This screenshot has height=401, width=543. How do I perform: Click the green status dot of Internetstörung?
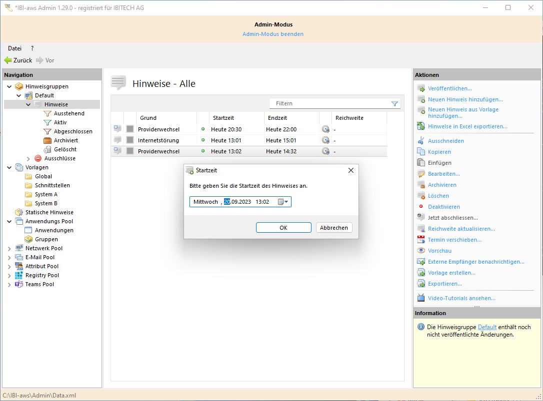(x=203, y=140)
